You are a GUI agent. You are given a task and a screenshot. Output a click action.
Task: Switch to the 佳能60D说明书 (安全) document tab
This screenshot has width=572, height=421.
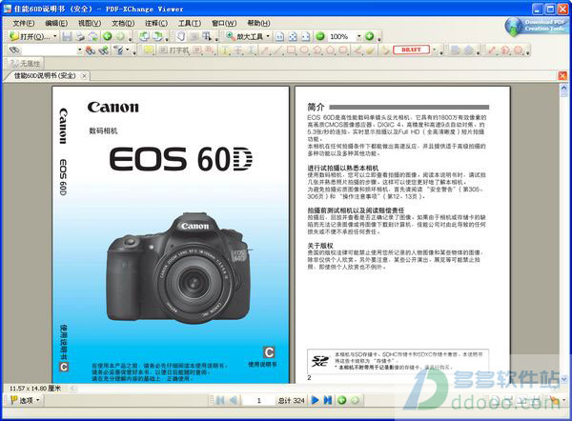click(x=45, y=75)
